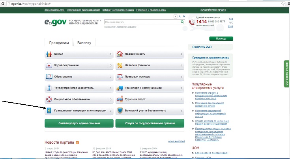Image resolution: width=290 pixels, height=159 pixels.
Task: Expand Социальное обеспечение category arrow
Action: pyautogui.click(x=110, y=100)
